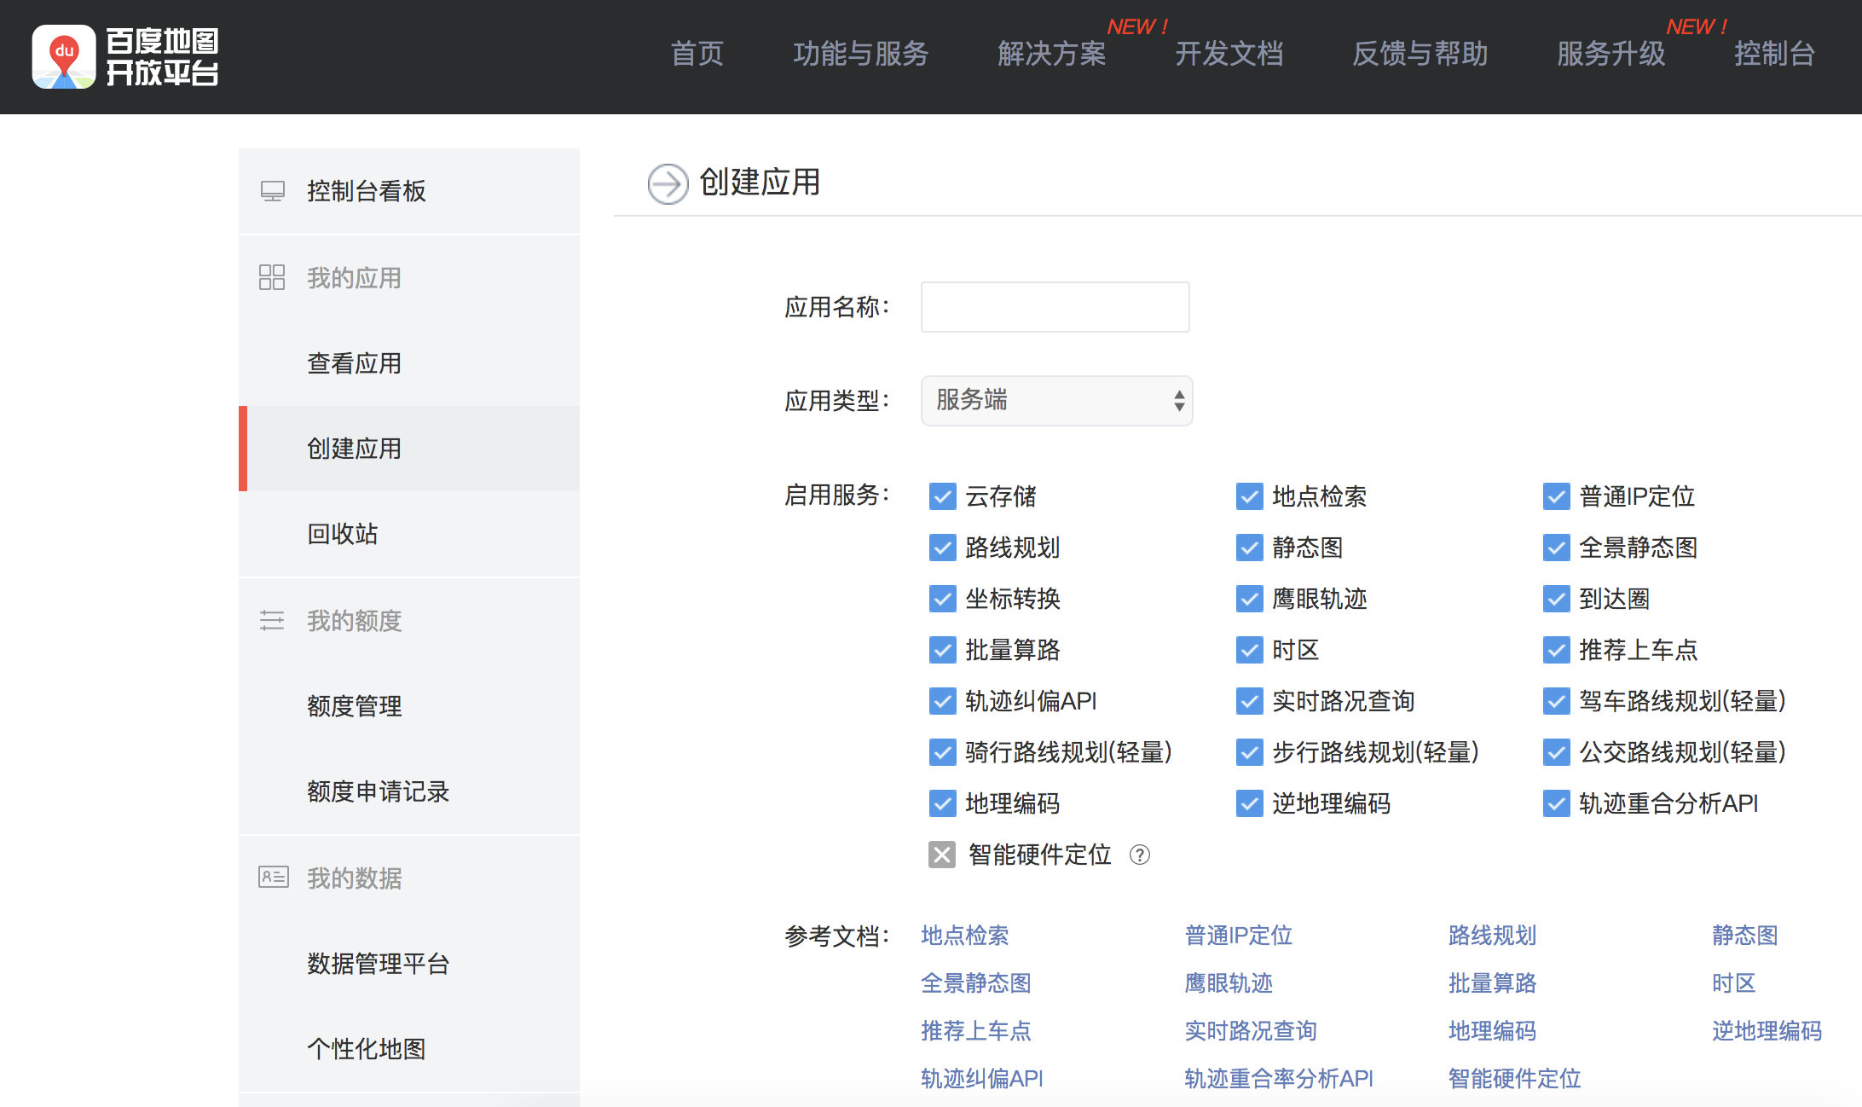This screenshot has width=1862, height=1107.
Task: Select 回收站 in the sidebar
Action: (409, 534)
